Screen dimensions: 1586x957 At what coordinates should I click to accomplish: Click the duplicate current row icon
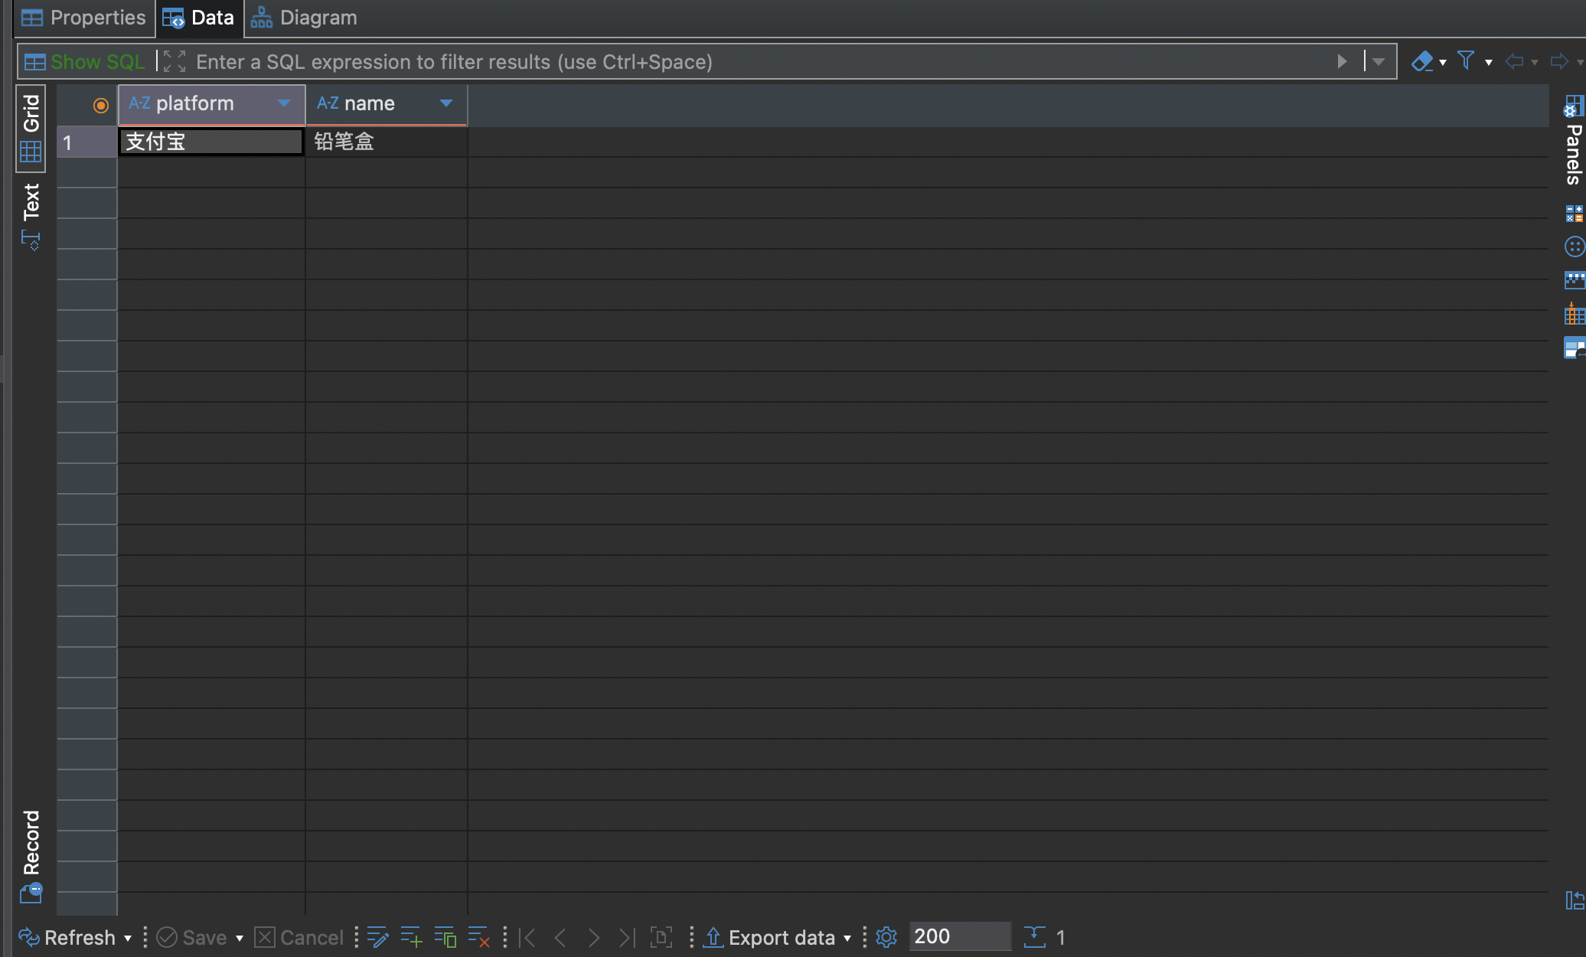coord(445,937)
